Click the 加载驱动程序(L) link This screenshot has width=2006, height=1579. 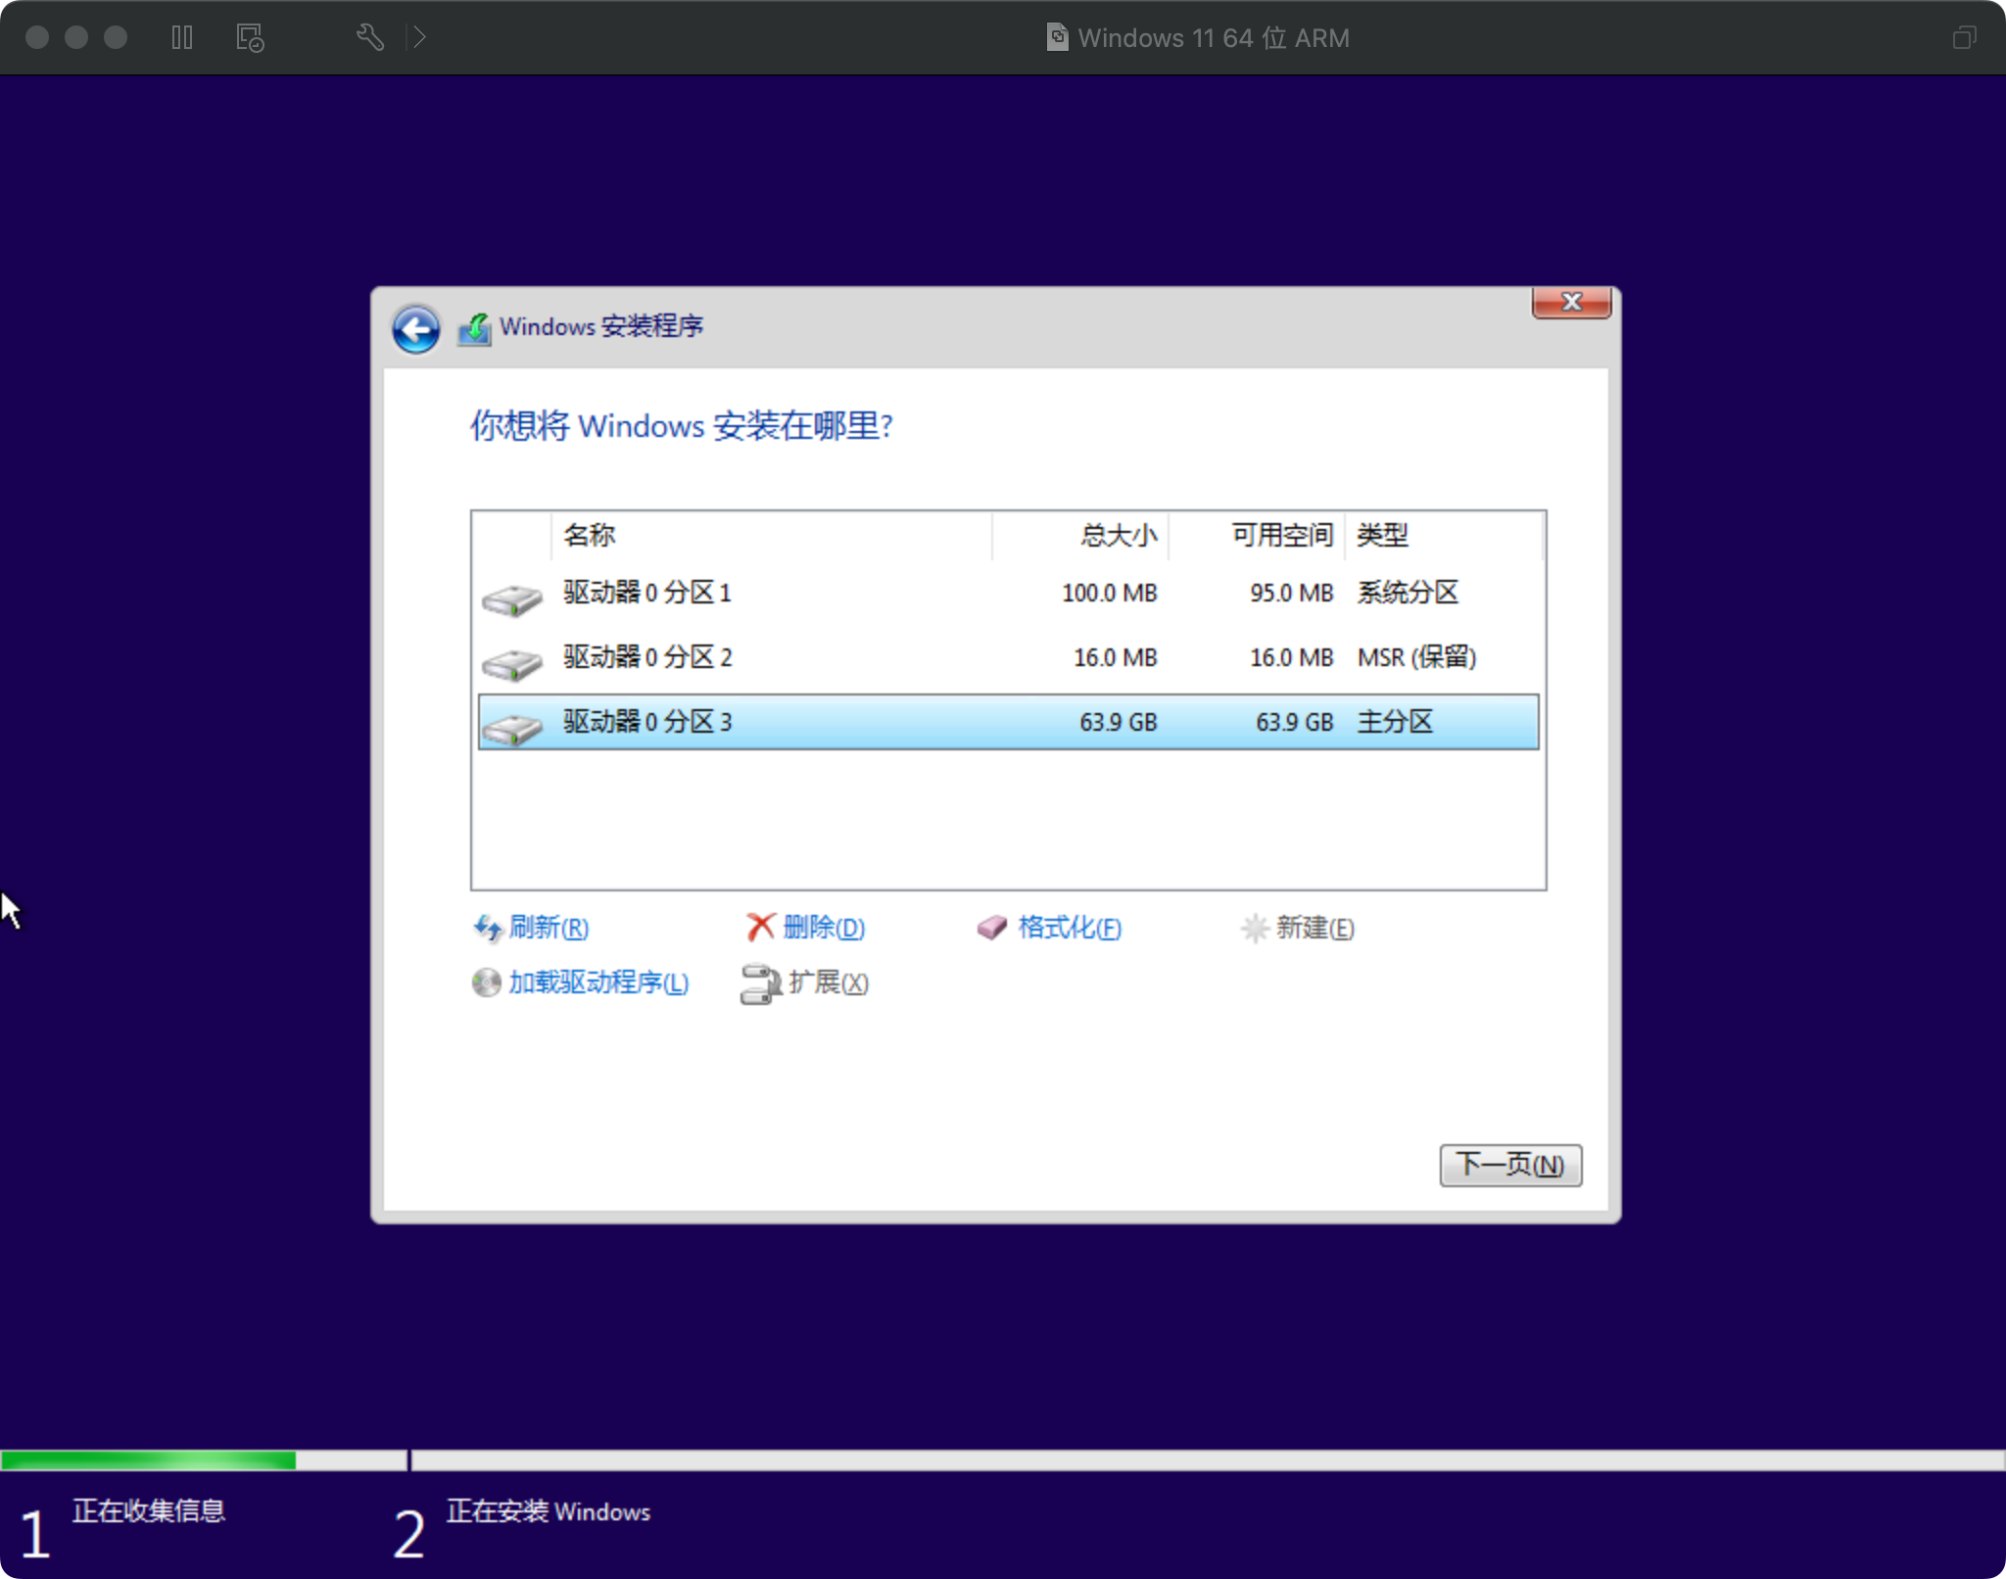[x=598, y=982]
